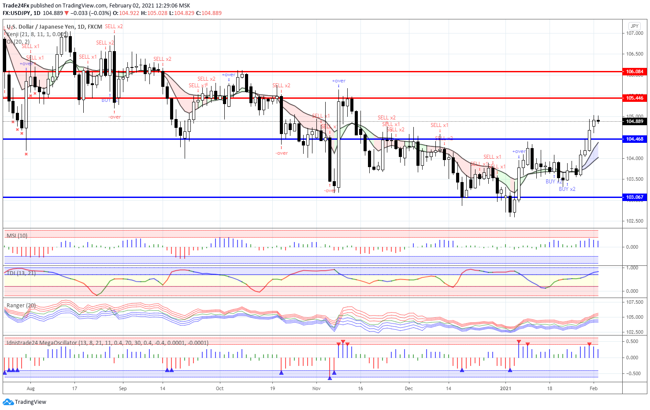Click the 1.000 value on TDI scale

point(632,268)
